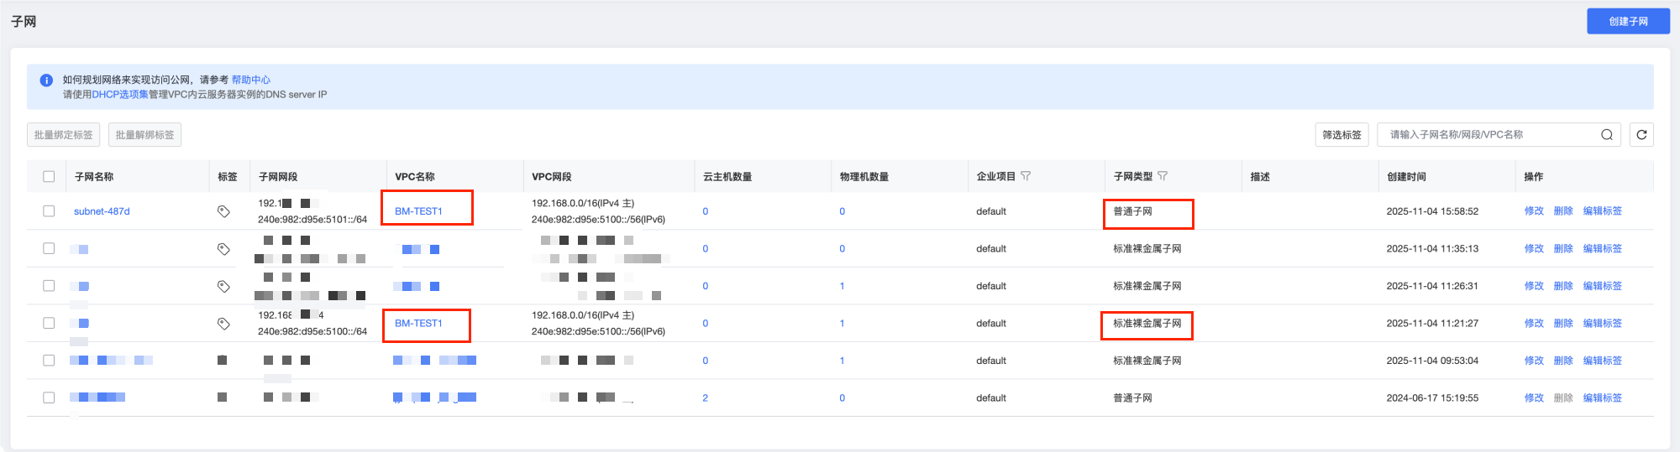Screen dimensions: 1680x452
Task: Click 编辑标签 in the 11:26:31 row
Action: tap(1602, 286)
